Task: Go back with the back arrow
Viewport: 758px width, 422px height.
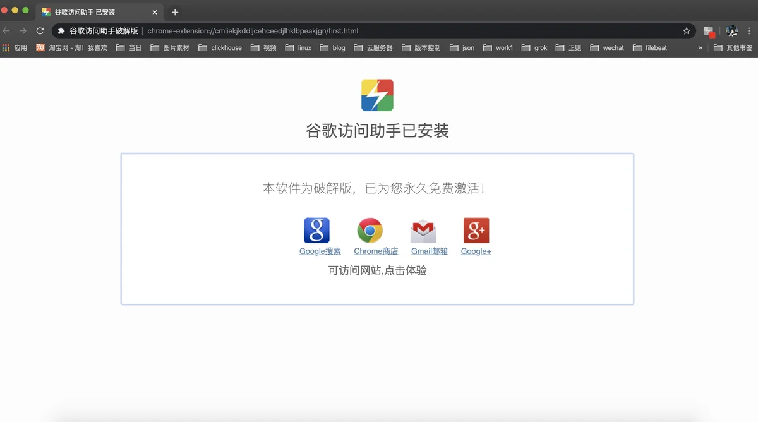Action: click(6, 30)
